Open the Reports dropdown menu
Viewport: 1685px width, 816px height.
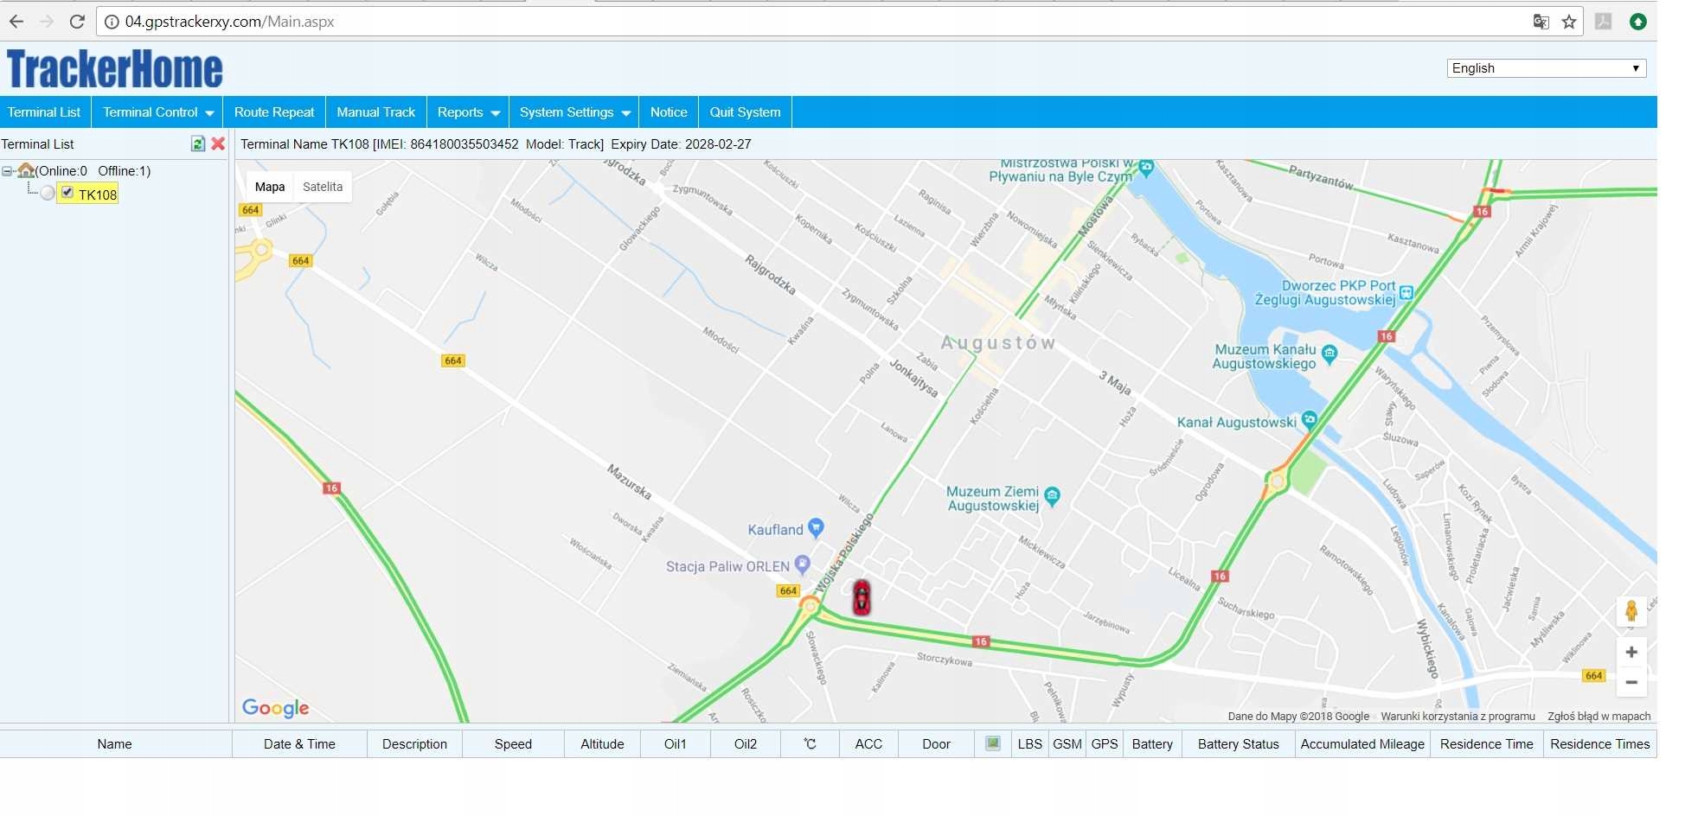(467, 112)
